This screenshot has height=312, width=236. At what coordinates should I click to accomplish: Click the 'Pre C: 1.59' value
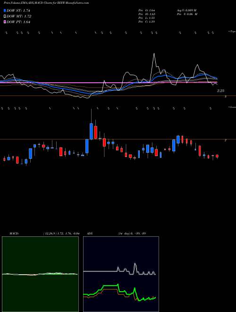pos(147,22)
